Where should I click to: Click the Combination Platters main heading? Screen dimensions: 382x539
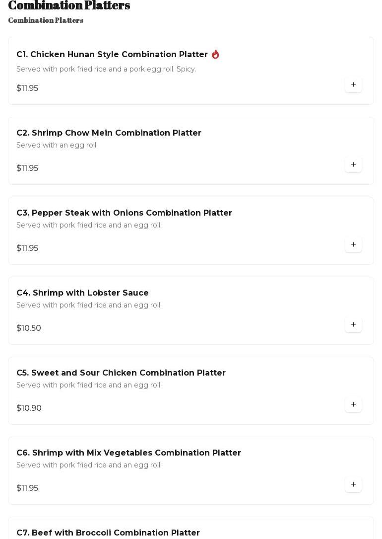[69, 5]
